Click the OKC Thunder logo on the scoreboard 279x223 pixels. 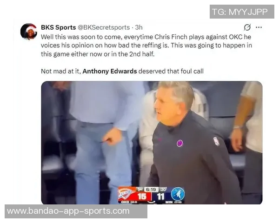[125, 194]
